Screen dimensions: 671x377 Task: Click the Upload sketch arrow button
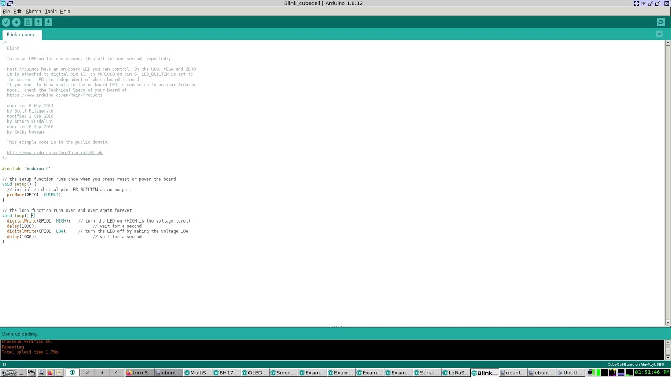(16, 22)
